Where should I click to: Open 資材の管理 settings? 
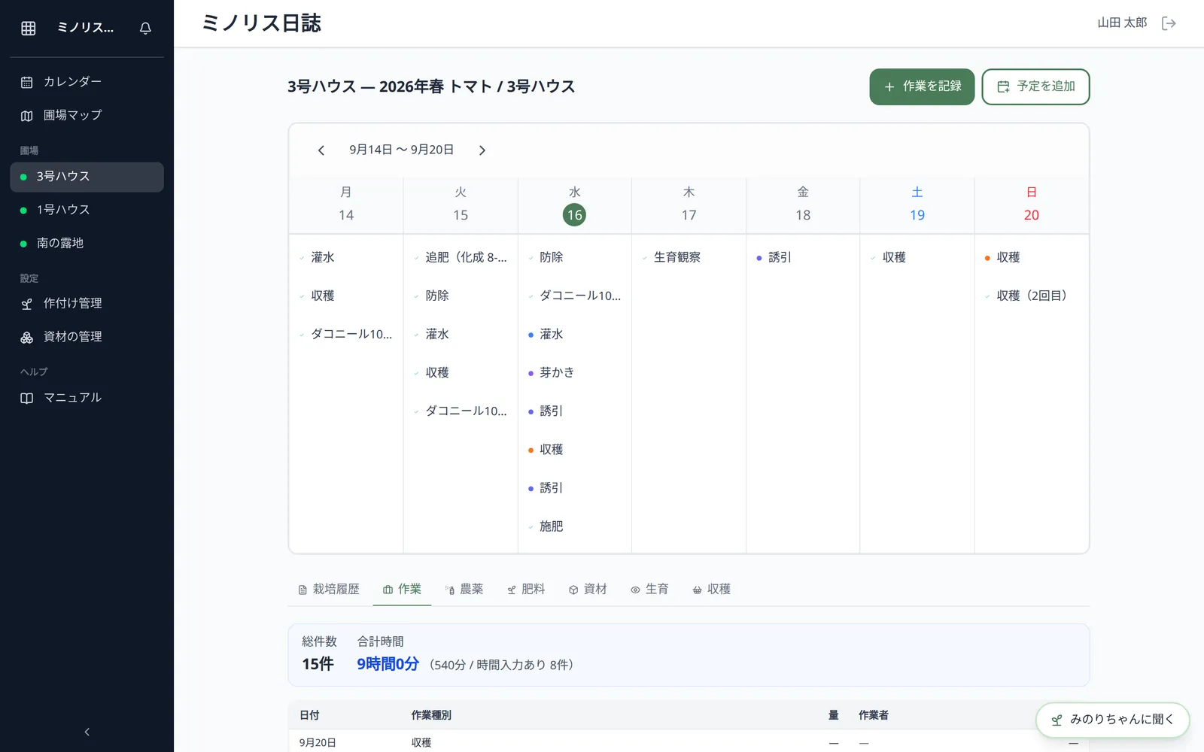pos(87,337)
